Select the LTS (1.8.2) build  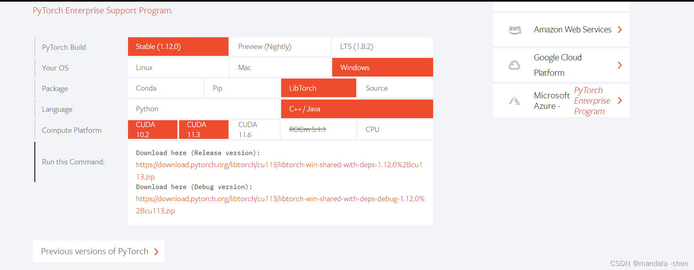[x=357, y=46]
